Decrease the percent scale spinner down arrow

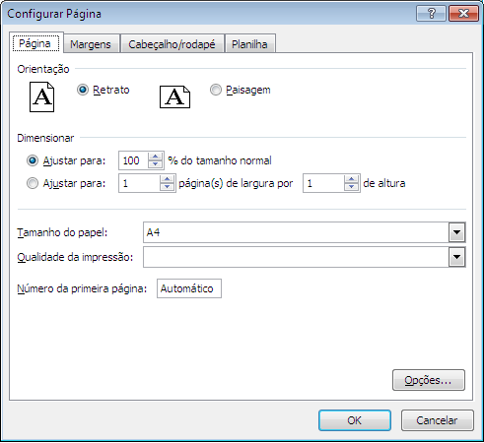click(x=156, y=164)
